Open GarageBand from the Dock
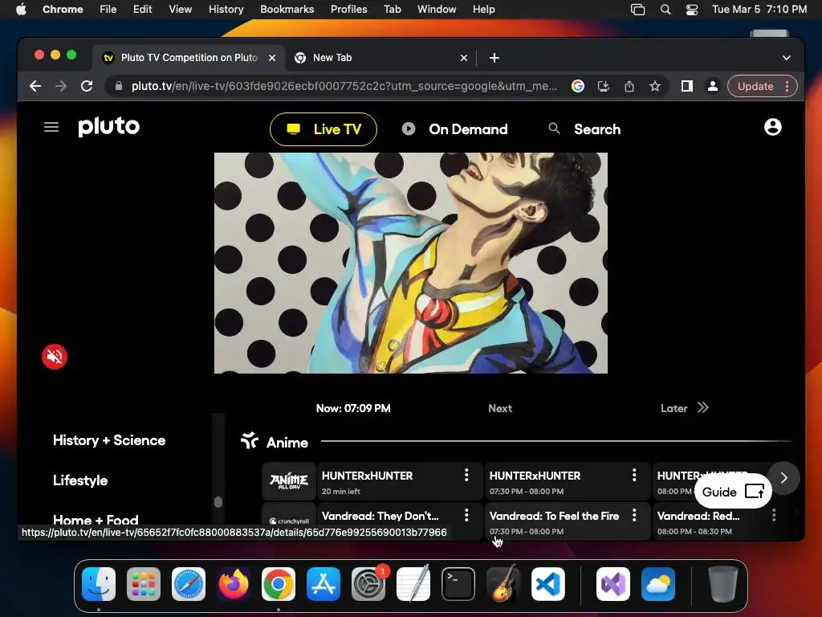 [503, 583]
